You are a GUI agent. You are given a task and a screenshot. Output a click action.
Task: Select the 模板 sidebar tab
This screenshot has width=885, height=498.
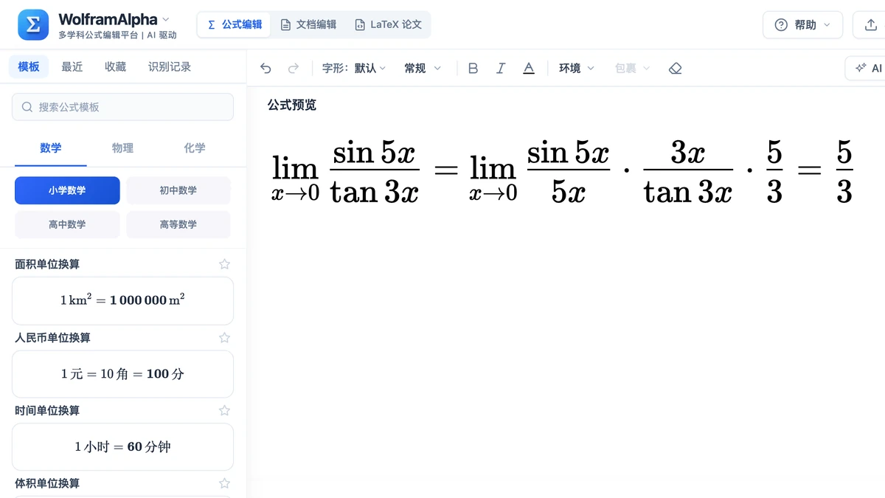(x=29, y=67)
